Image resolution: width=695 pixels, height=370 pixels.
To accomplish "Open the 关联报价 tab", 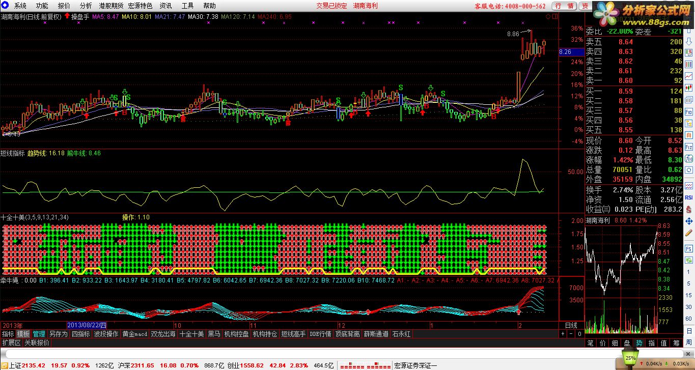I will (37, 343).
